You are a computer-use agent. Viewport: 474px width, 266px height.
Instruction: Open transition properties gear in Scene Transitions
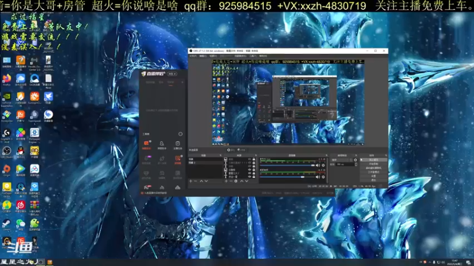click(355, 160)
